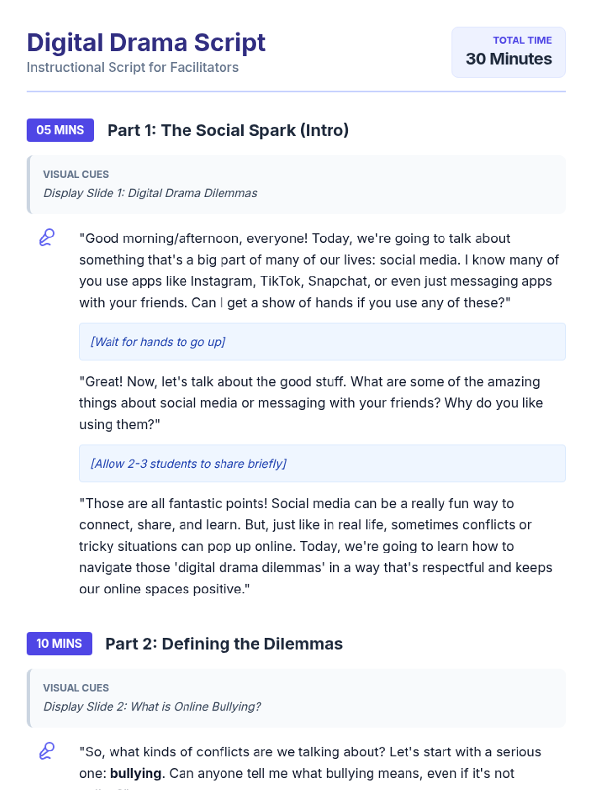Viewport: 592px width, 790px height.
Task: Open Part 2: Defining the Dilemmas heading
Action: click(224, 644)
